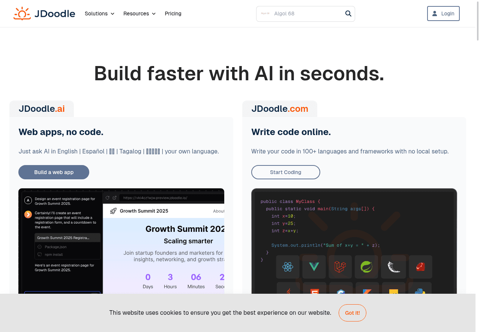Expand the Resources dropdown menu
The image size is (480, 332).
pyautogui.click(x=139, y=14)
